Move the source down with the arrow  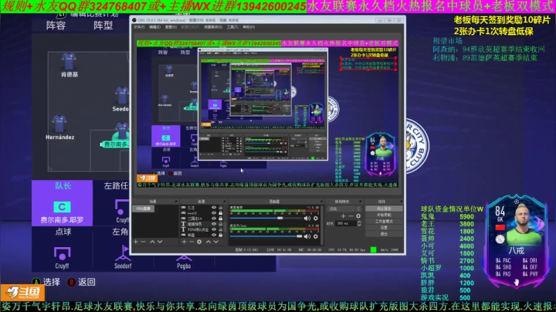tap(216, 242)
